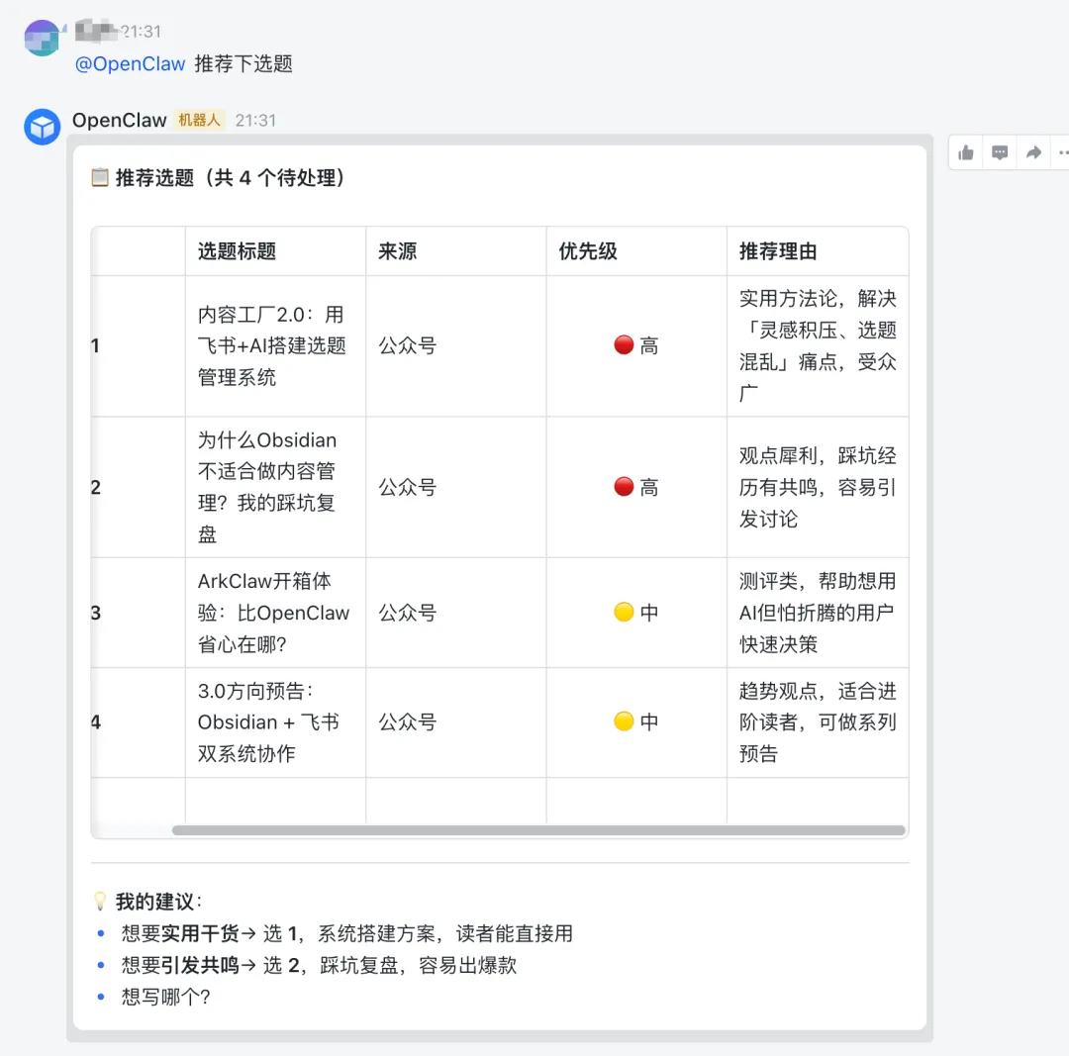Click 公众号 source in row 4
This screenshot has height=1056, width=1069.
(408, 721)
